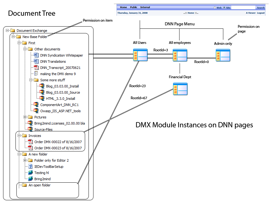The width and height of the screenshot is (273, 204).
Task: Click the Admin only page module icon
Action: [223, 55]
